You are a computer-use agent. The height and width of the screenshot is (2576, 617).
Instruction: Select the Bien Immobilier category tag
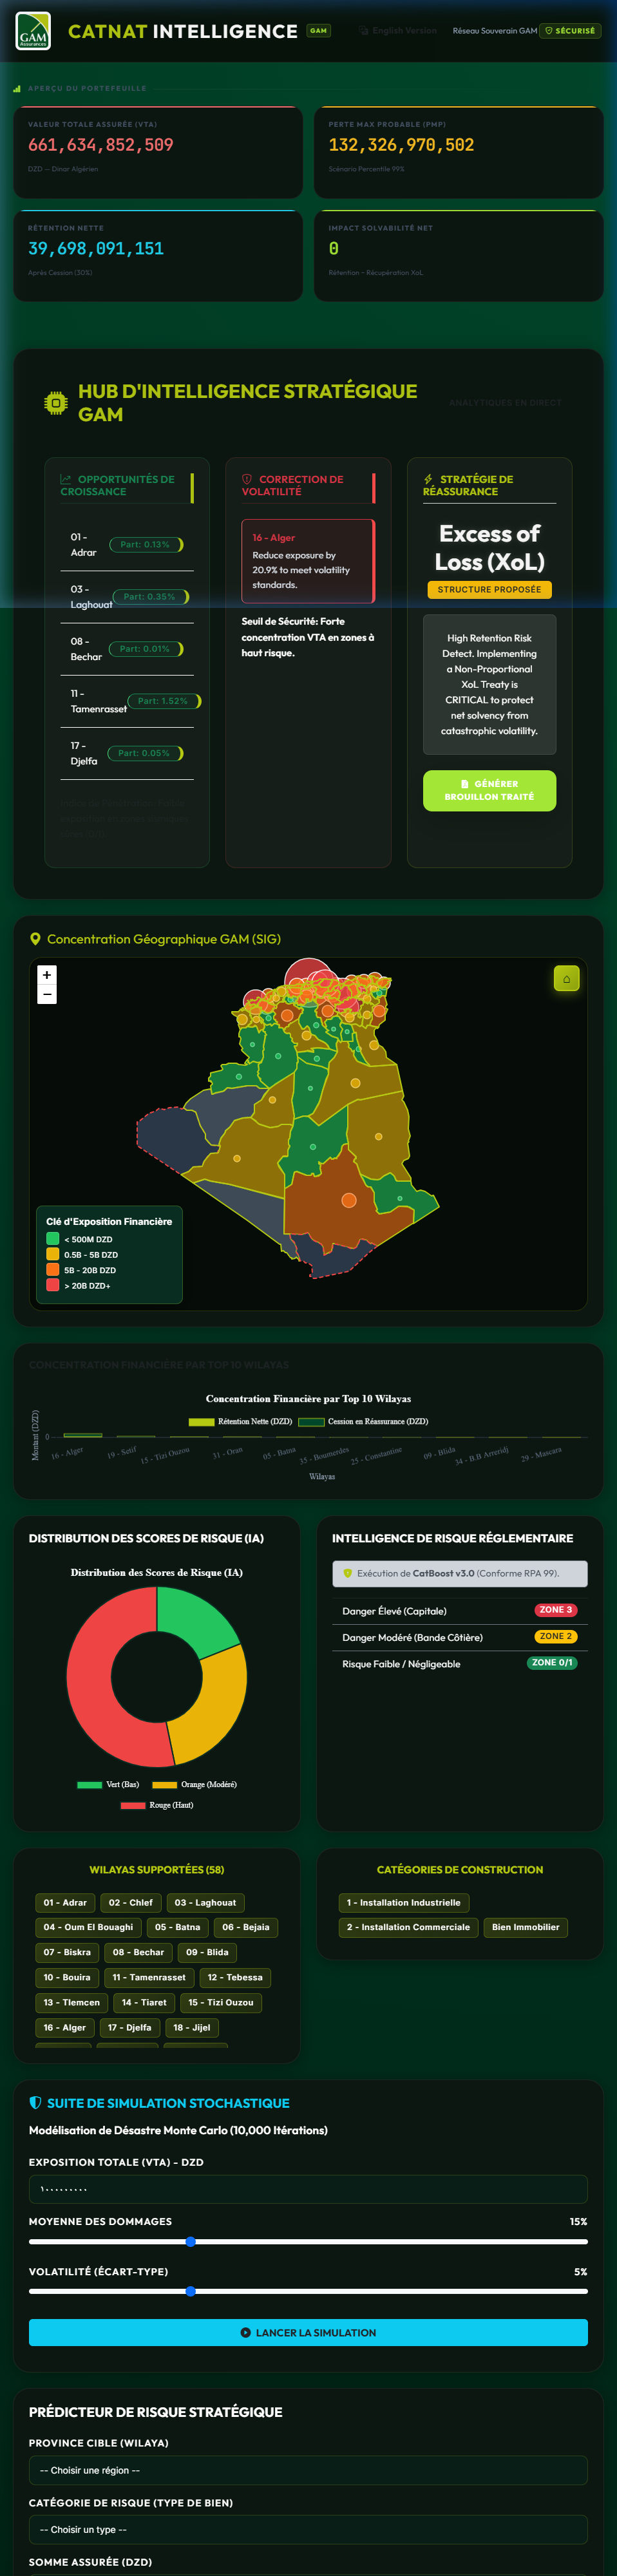[526, 1927]
